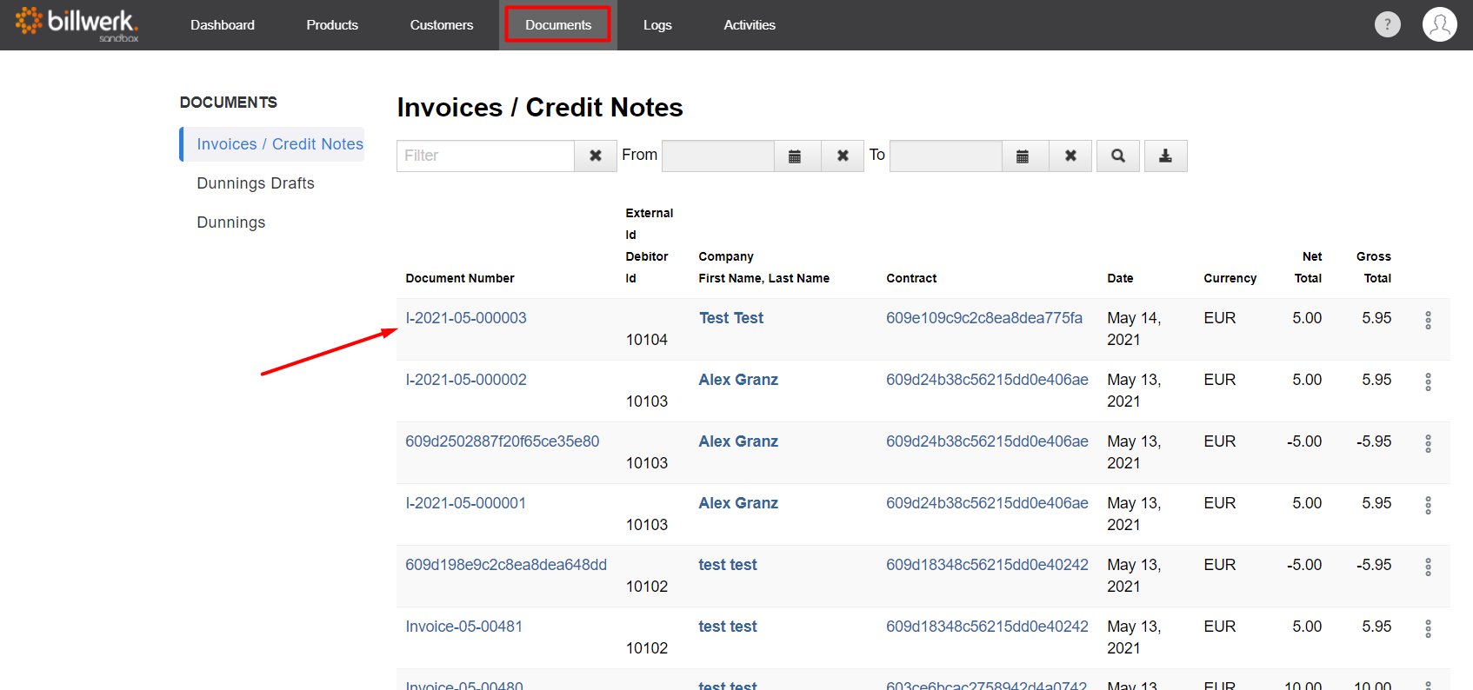Open row menu for I-2021-05-000003
Screen dimensions: 1473x690
[1428, 320]
